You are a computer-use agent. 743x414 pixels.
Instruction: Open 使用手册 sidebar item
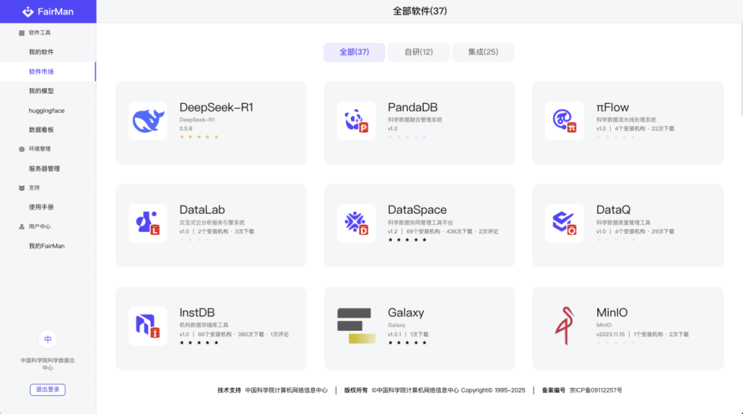pos(48,207)
